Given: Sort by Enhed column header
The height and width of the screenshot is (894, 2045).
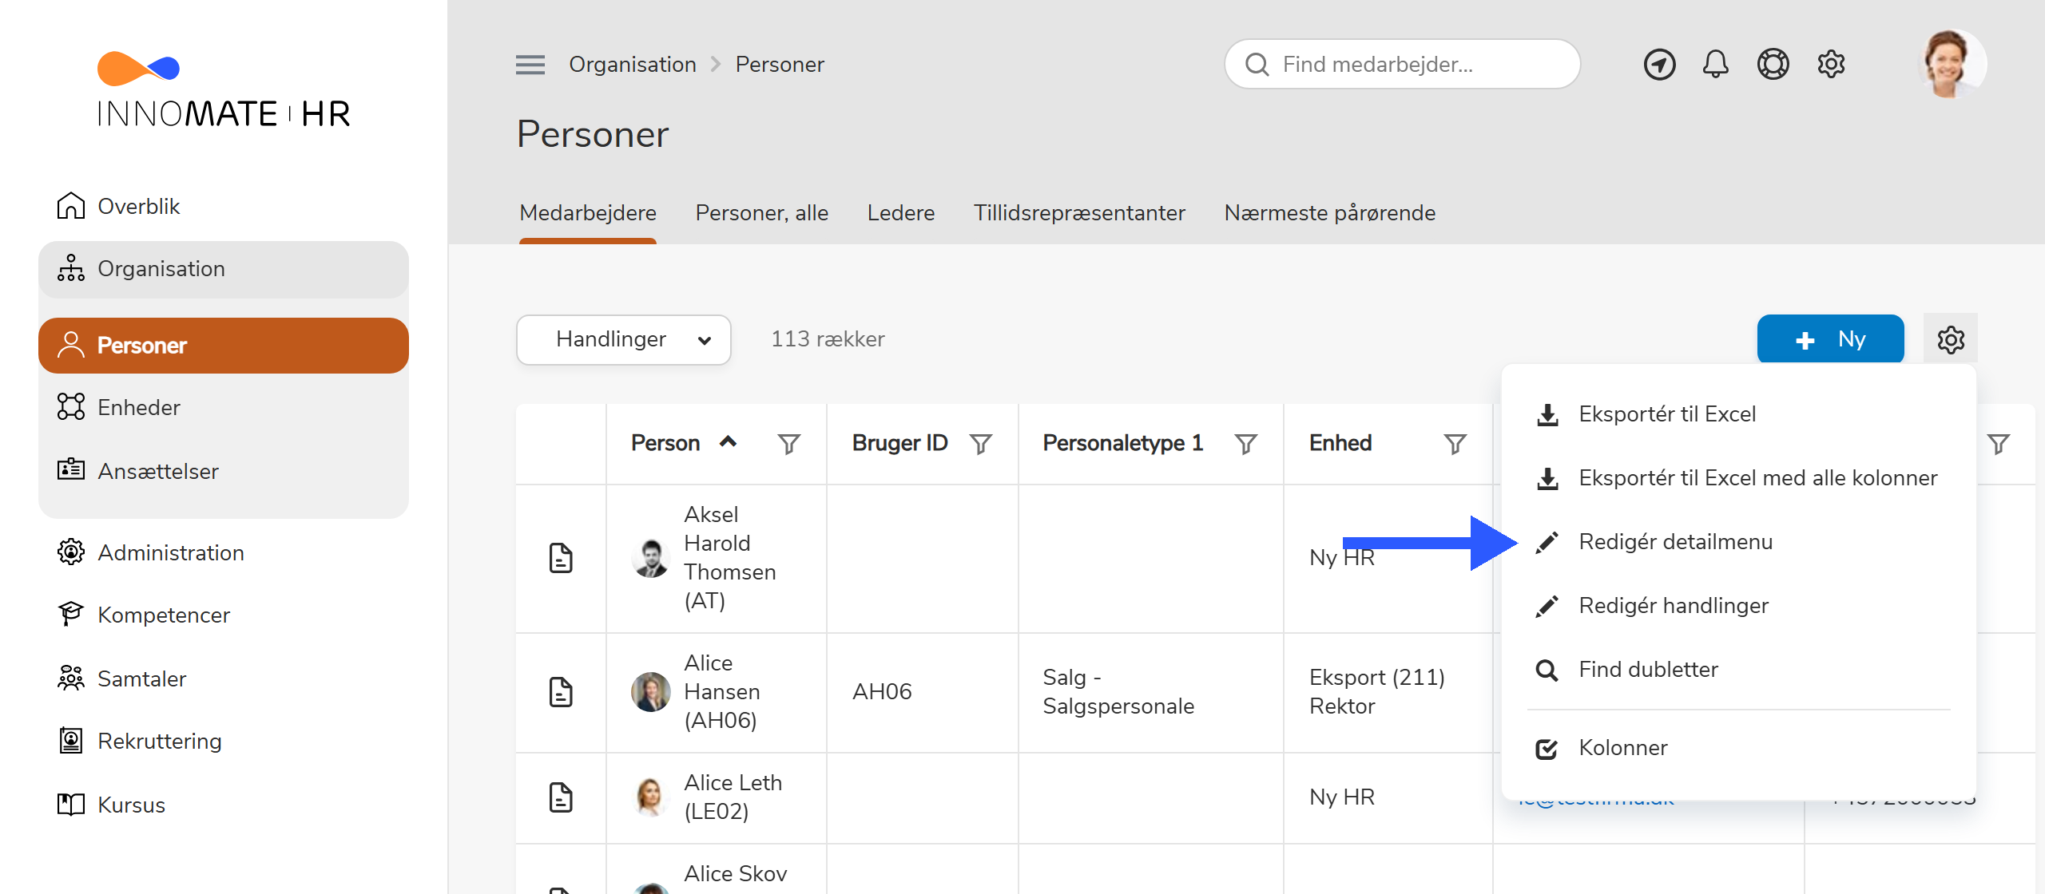Looking at the screenshot, I should [1340, 443].
